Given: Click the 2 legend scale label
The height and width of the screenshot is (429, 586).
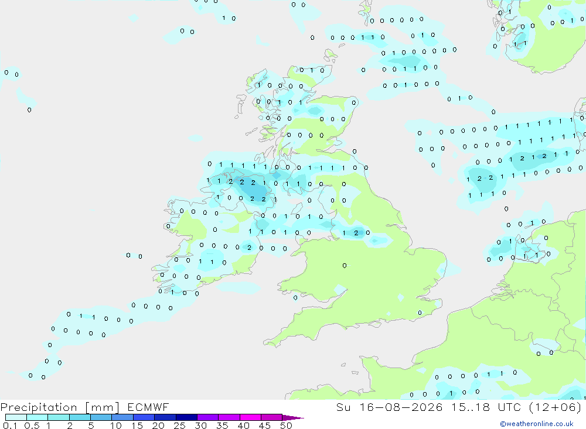Looking at the screenshot, I should (70, 425).
